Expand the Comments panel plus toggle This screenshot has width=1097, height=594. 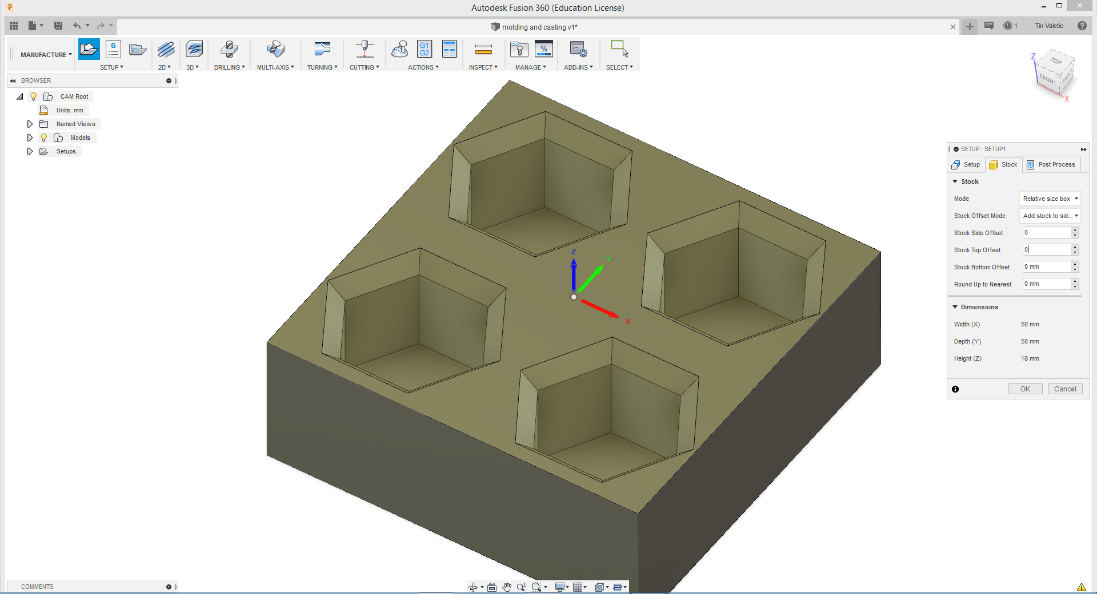(169, 587)
